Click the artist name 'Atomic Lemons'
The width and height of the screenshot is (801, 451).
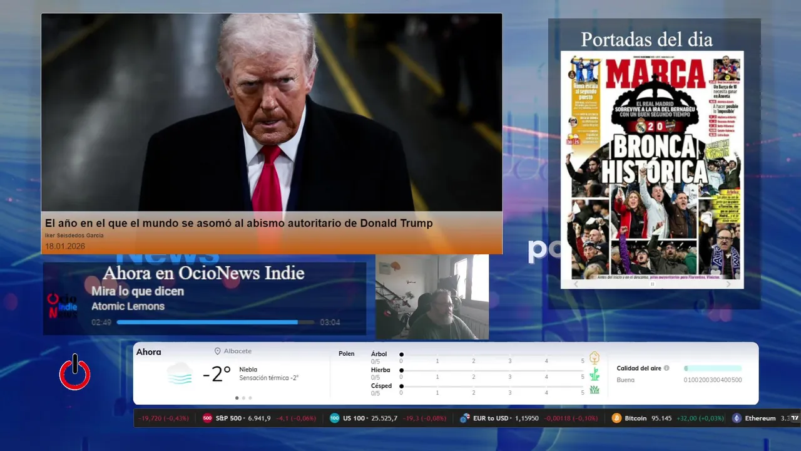pyautogui.click(x=128, y=306)
